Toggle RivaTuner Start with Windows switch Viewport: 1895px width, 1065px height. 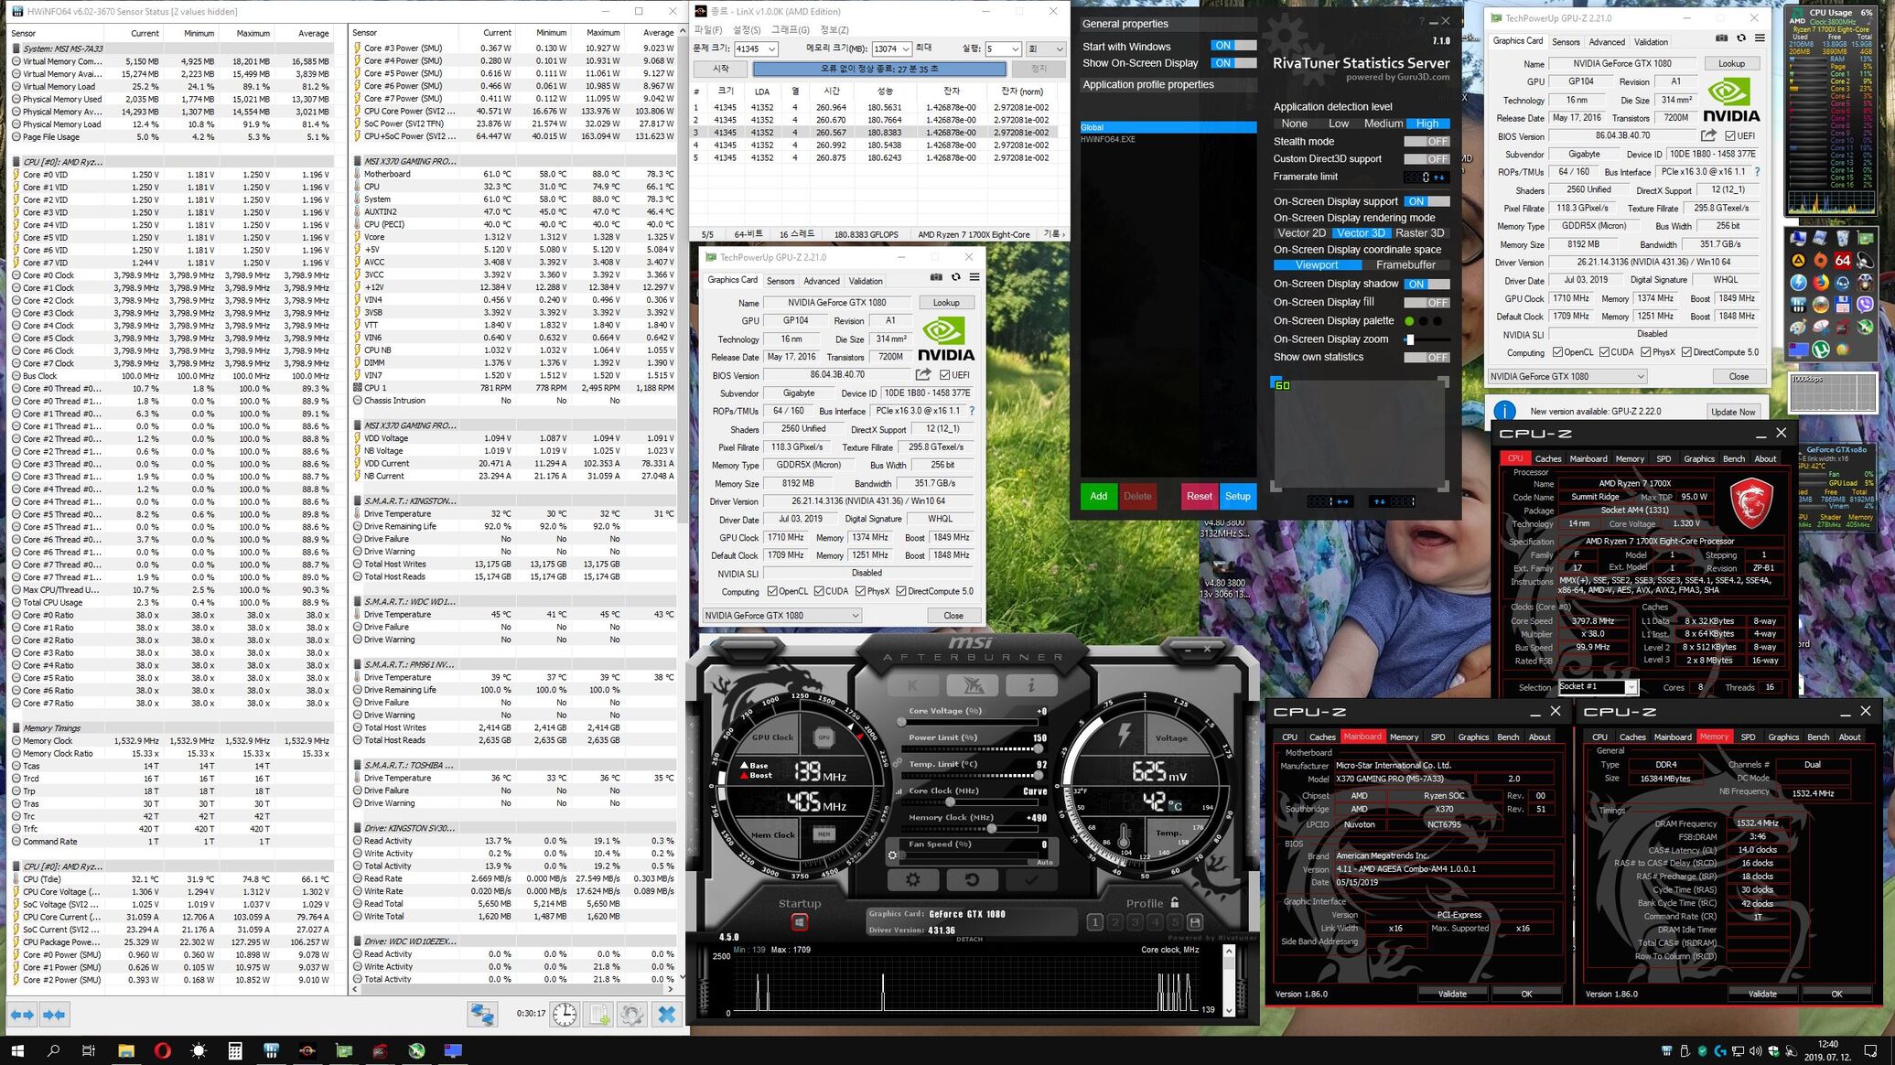pyautogui.click(x=1233, y=46)
